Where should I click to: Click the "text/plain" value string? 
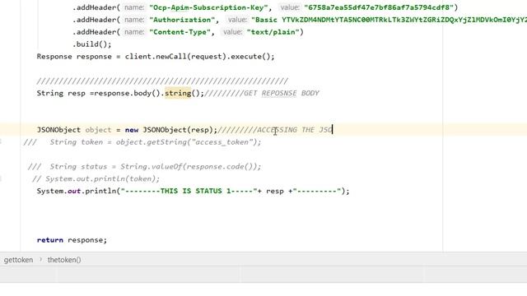pyautogui.click(x=273, y=32)
